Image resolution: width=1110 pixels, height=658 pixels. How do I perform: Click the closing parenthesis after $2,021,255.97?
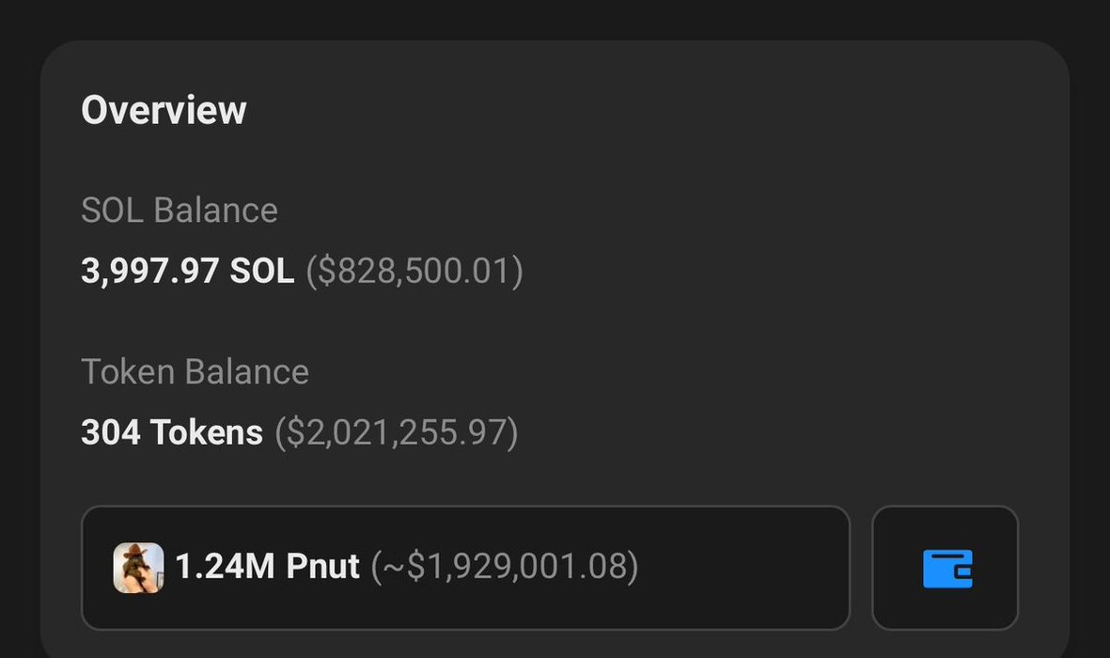point(512,433)
